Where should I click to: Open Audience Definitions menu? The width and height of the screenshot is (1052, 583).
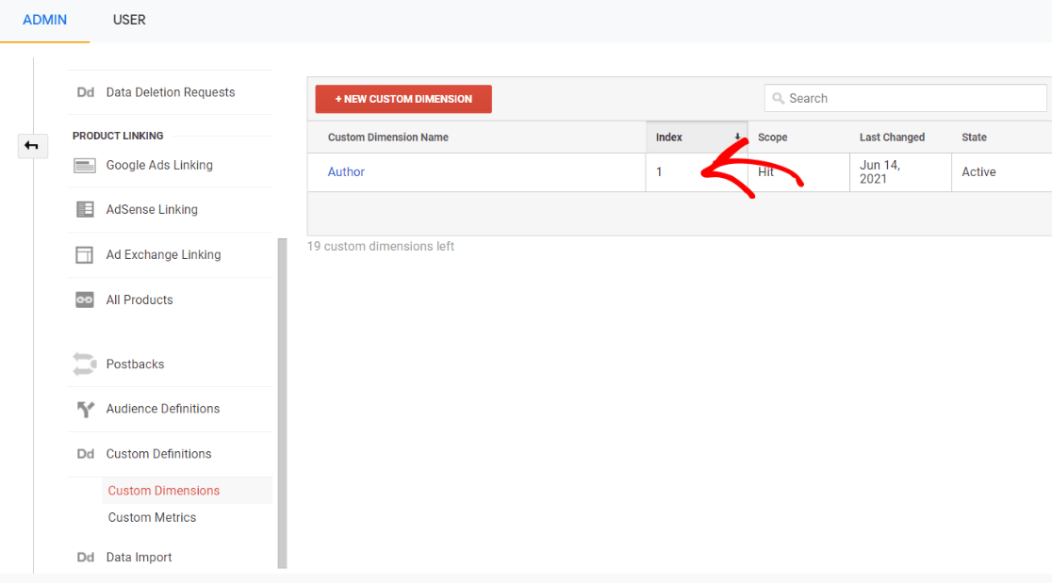(163, 409)
